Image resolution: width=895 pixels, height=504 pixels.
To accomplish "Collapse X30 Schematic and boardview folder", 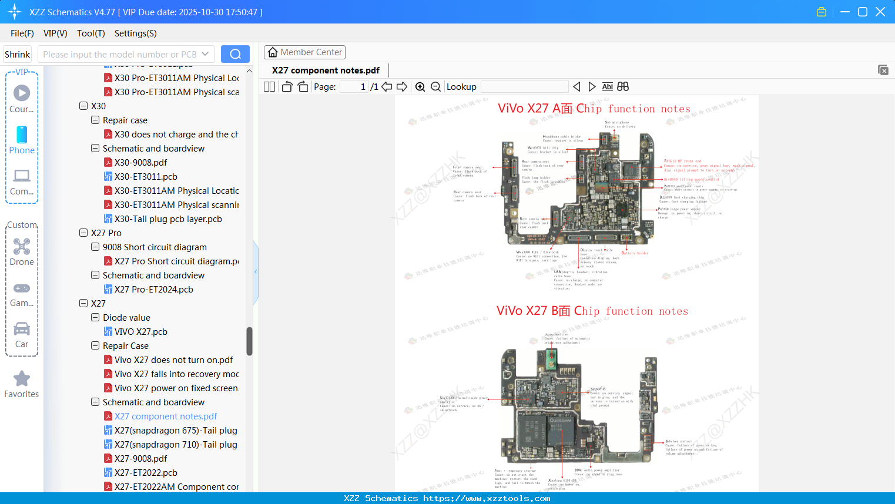I will [95, 148].
